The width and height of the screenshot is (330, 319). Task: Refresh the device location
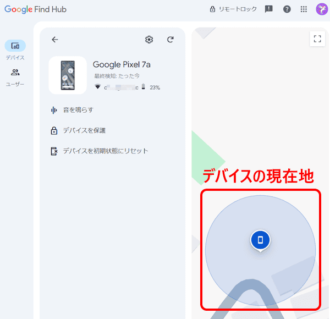point(170,40)
